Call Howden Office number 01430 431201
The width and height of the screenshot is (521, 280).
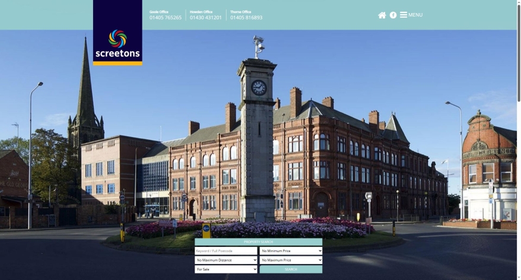click(x=206, y=18)
